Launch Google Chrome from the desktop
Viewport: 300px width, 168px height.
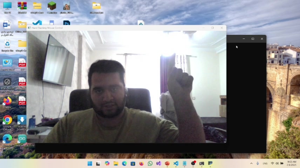(7, 123)
